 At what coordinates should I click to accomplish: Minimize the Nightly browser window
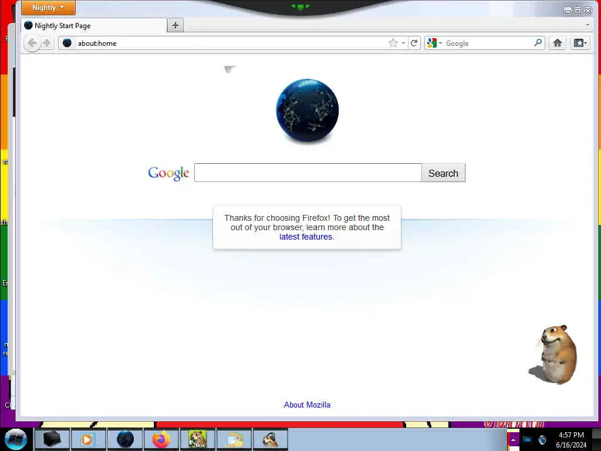[568, 11]
